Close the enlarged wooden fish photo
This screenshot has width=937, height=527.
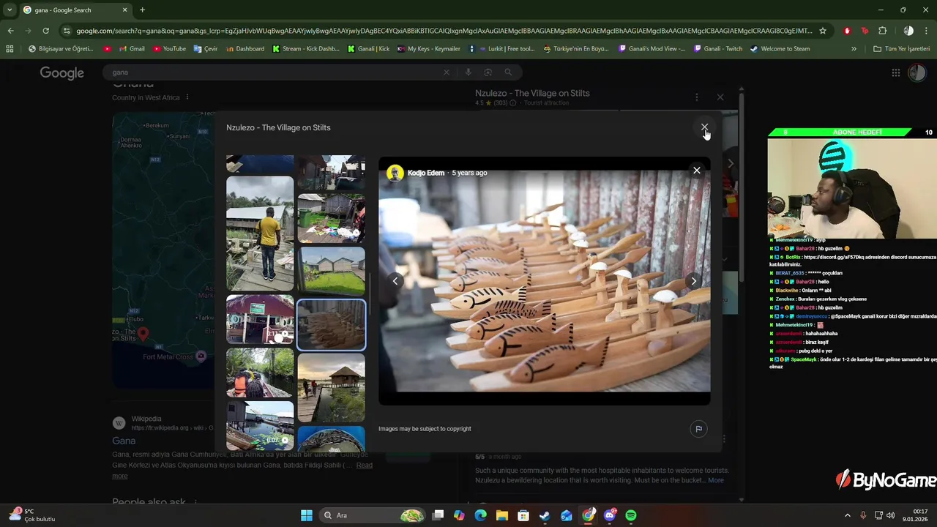point(696,171)
